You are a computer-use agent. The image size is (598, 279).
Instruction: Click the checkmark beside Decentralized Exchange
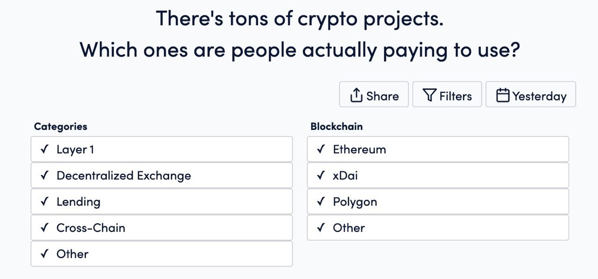pyautogui.click(x=44, y=175)
